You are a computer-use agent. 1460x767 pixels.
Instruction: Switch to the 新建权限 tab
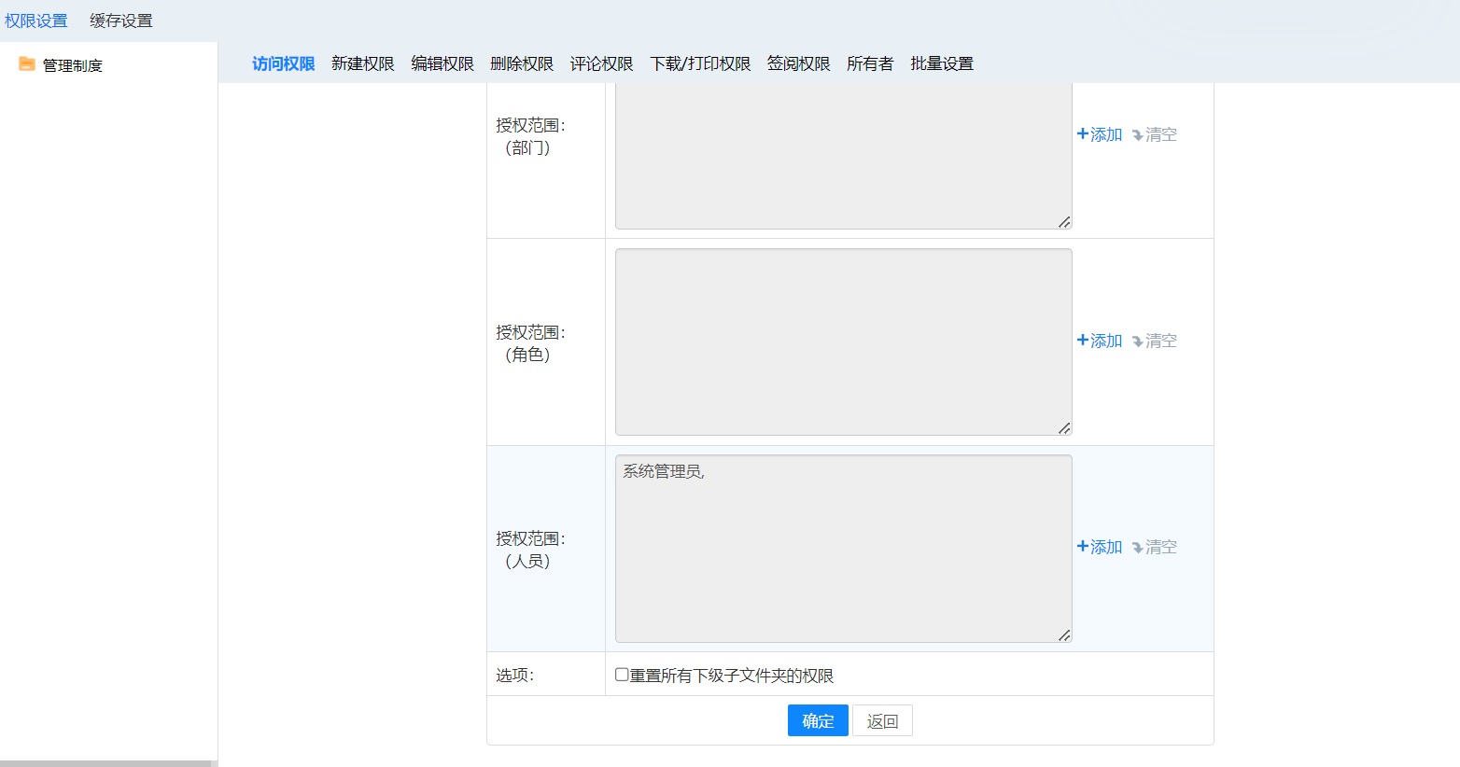coord(362,63)
